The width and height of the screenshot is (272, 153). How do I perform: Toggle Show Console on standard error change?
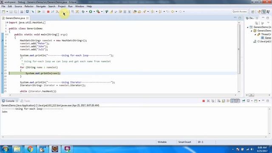(x=237, y=101)
